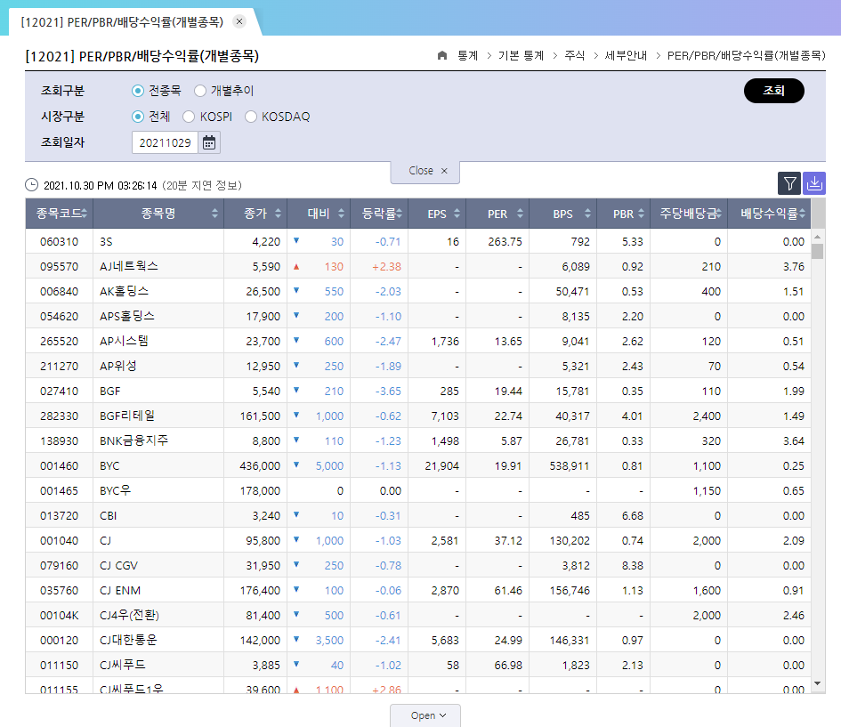841x727 pixels.
Task: Click stock name AK홀딩스
Action: tap(124, 292)
